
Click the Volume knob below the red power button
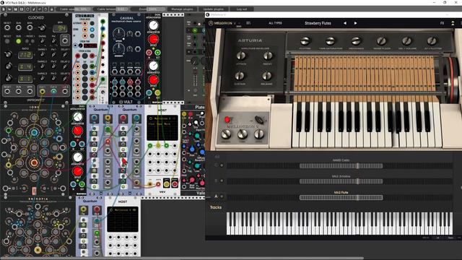point(226,134)
